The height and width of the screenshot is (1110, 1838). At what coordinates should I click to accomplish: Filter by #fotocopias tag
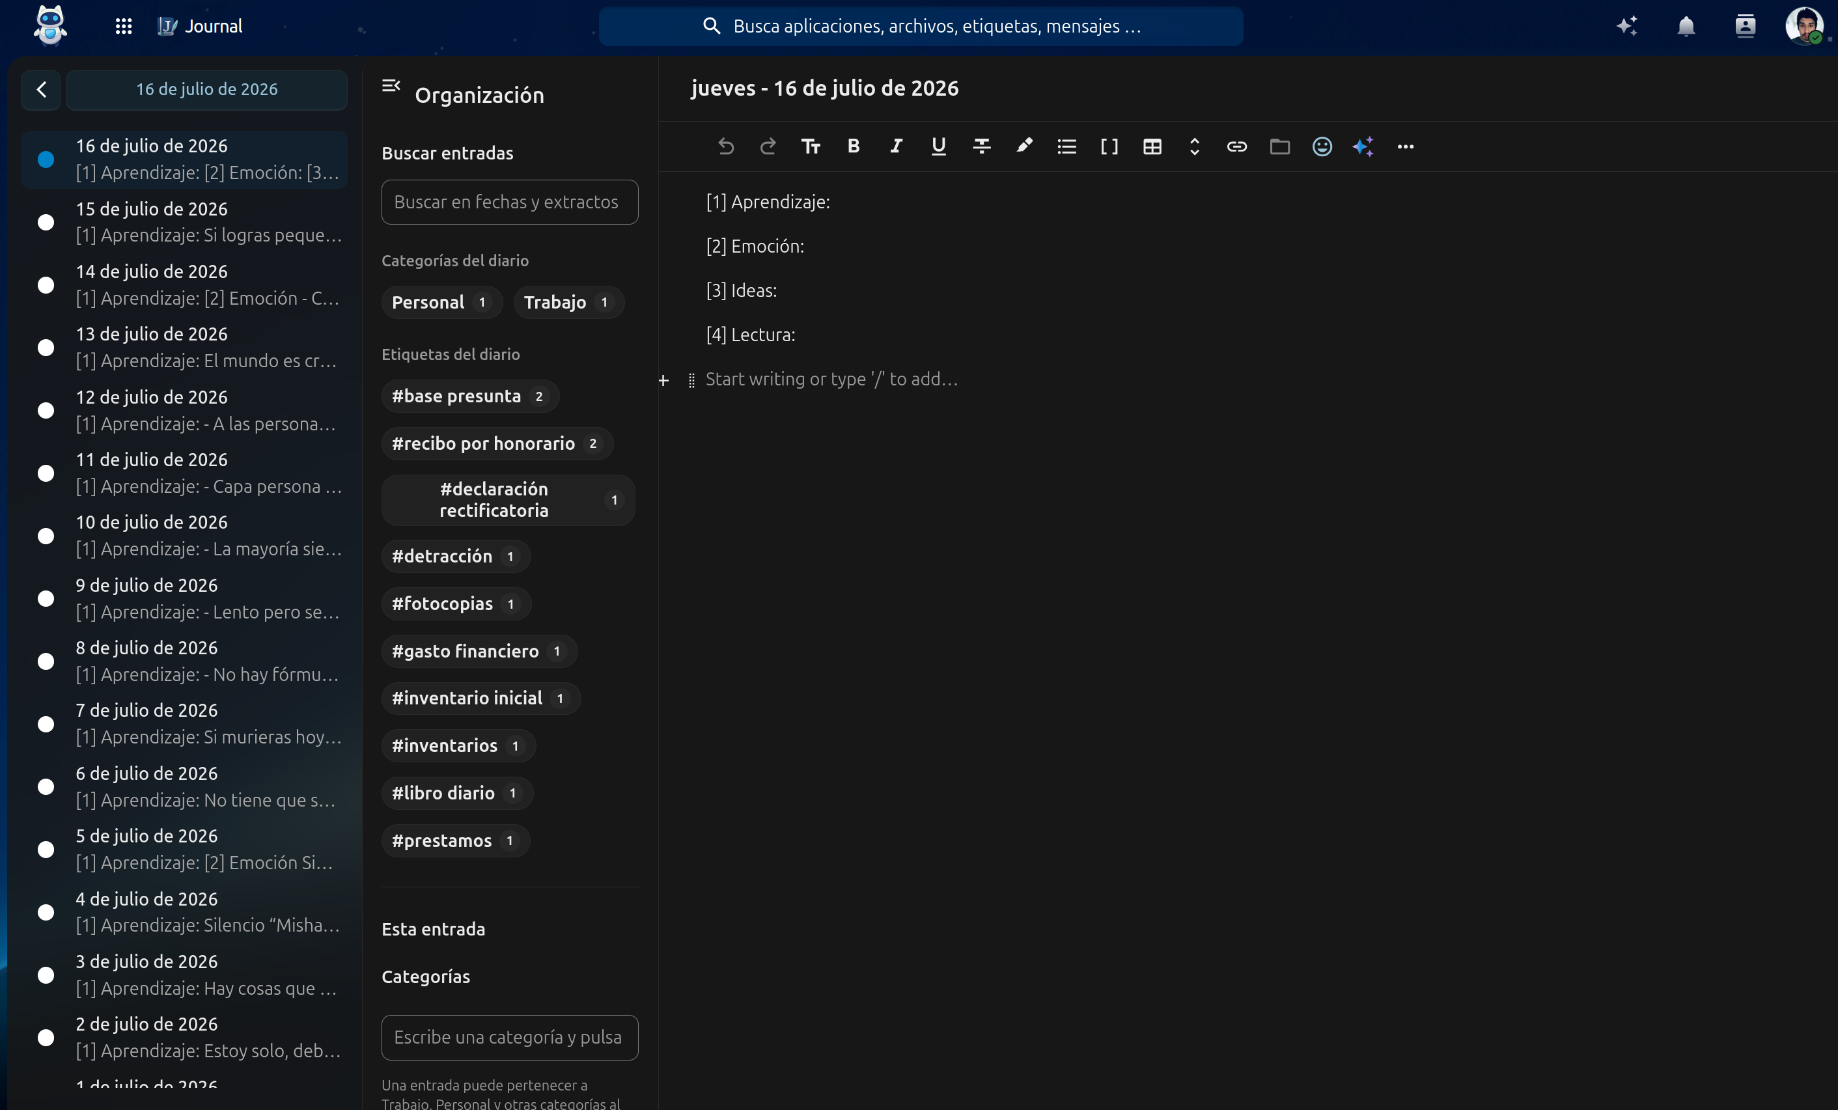(456, 604)
